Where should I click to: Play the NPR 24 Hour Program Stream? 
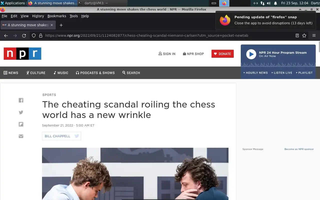click(x=251, y=54)
